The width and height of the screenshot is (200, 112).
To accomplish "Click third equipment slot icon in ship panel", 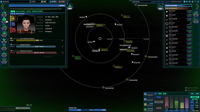I will click(145, 104).
